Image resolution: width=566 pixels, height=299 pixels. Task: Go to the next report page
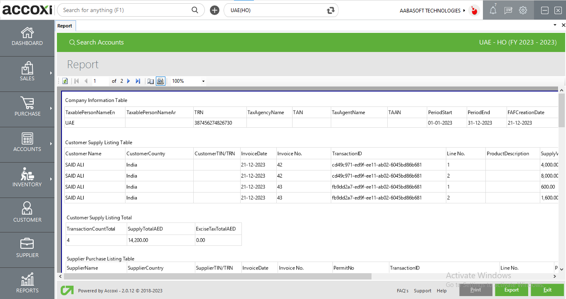128,81
